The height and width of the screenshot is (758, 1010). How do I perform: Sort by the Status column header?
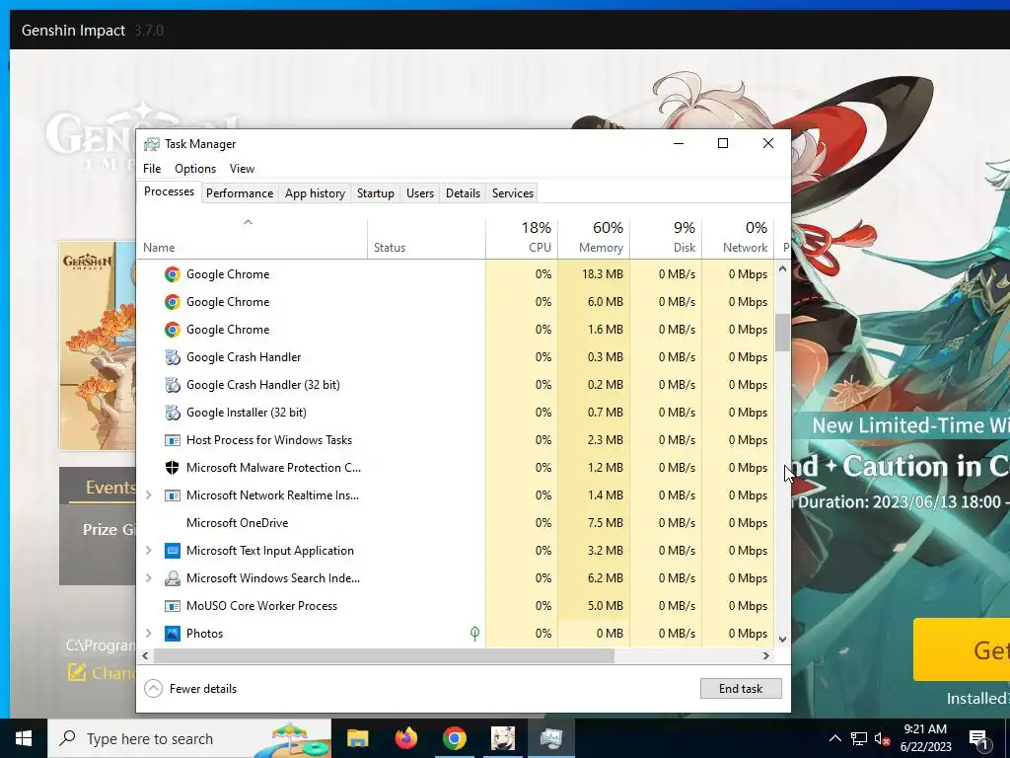(426, 239)
